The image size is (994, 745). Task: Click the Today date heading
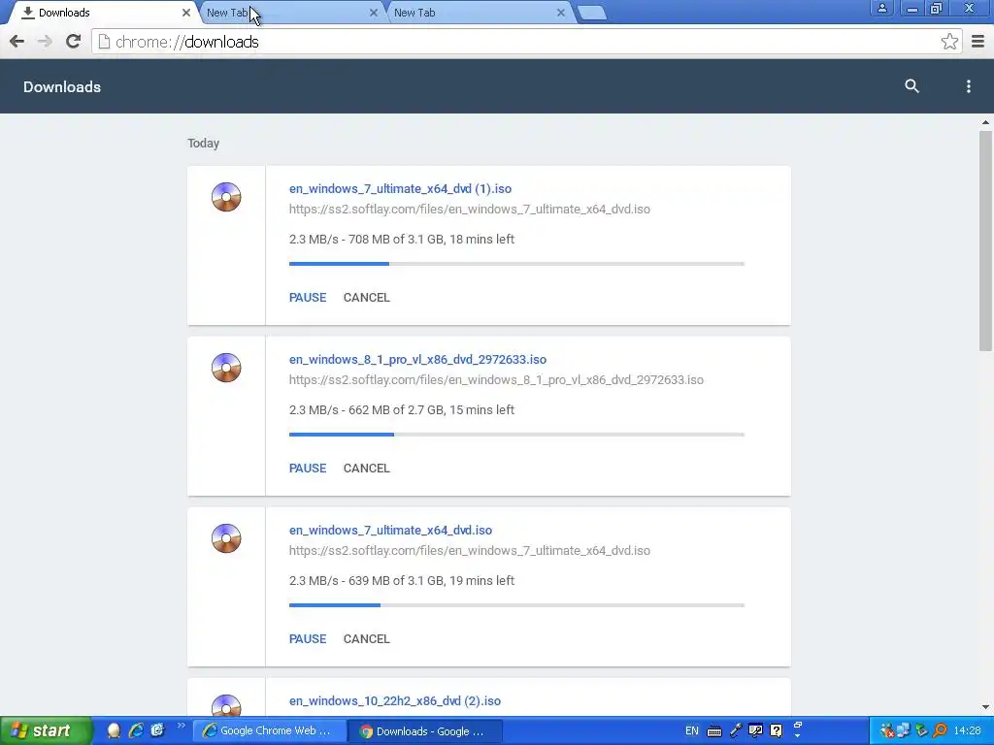204,144
